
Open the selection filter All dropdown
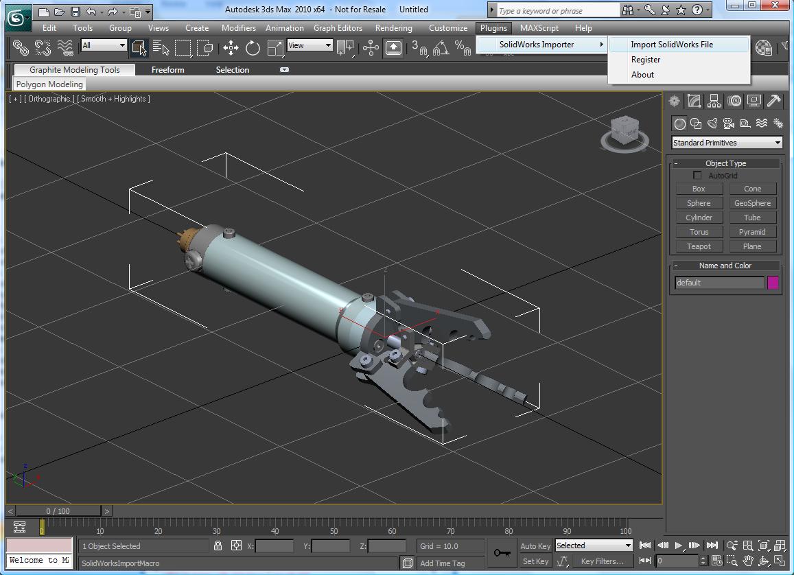pyautogui.click(x=104, y=45)
